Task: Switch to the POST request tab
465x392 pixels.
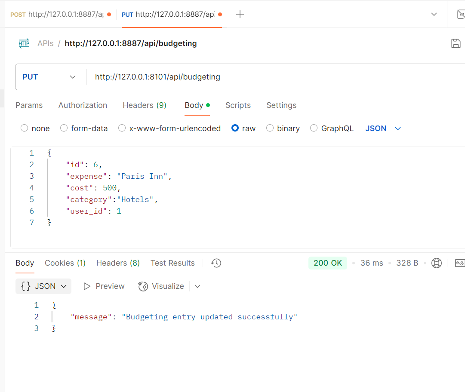Action: point(61,14)
